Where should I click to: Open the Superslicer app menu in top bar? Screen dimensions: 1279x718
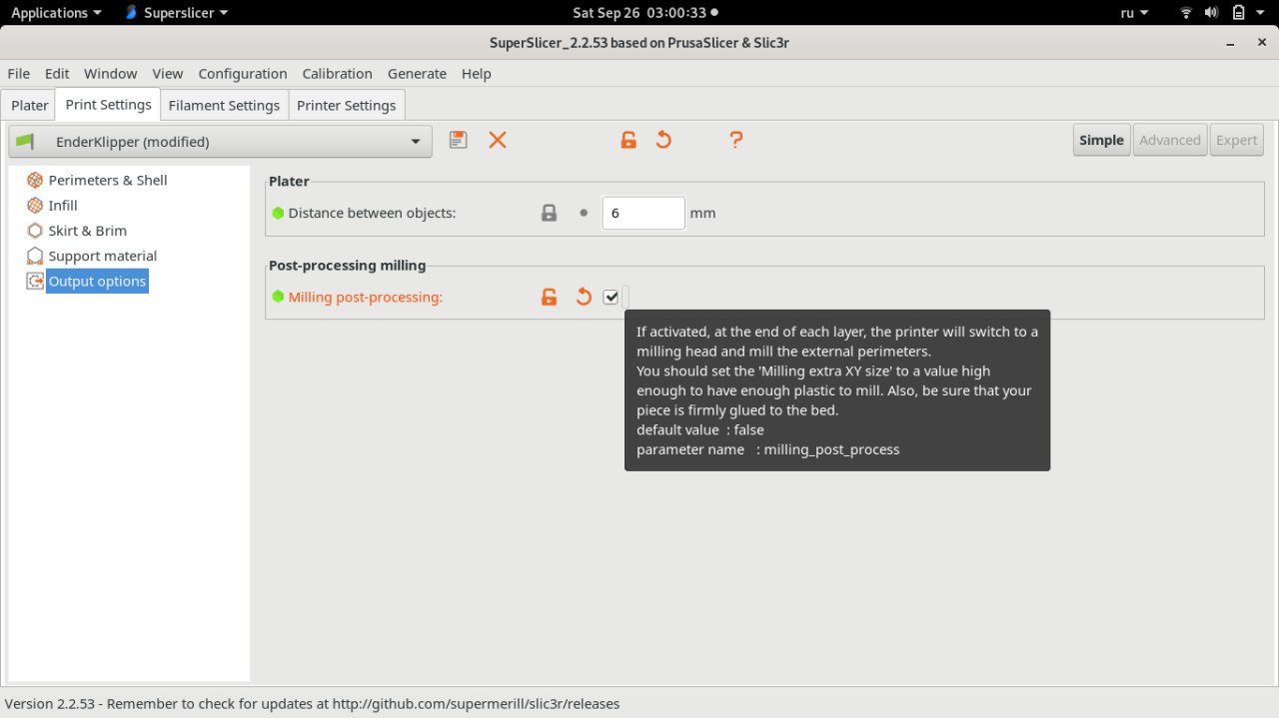point(178,13)
